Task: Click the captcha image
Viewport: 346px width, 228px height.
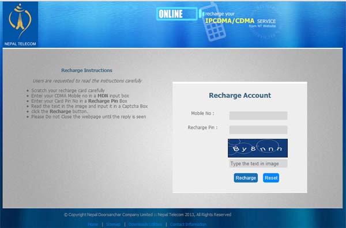Action: coord(258,148)
